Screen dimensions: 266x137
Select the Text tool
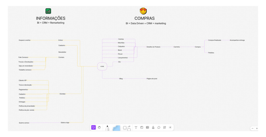click(136, 127)
